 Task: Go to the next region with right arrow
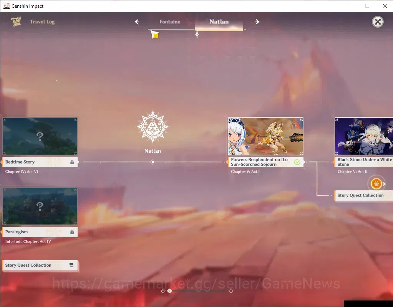tap(257, 22)
